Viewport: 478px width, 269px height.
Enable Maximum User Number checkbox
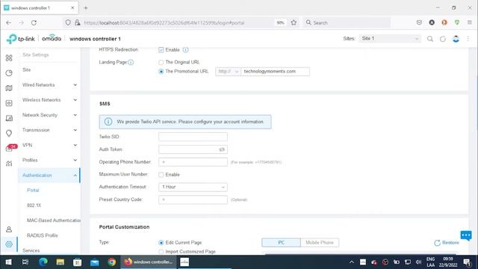[x=161, y=175]
